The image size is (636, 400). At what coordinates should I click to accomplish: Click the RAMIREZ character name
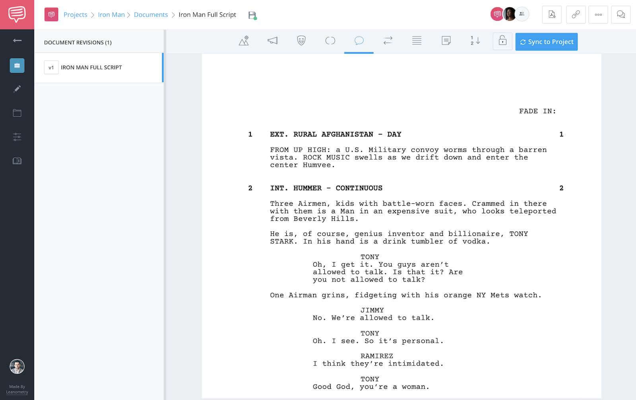point(377,356)
